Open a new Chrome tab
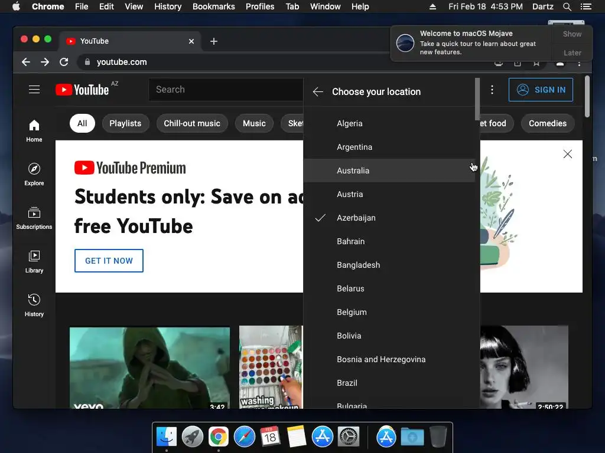Viewport: 605px width, 453px height. (214, 41)
